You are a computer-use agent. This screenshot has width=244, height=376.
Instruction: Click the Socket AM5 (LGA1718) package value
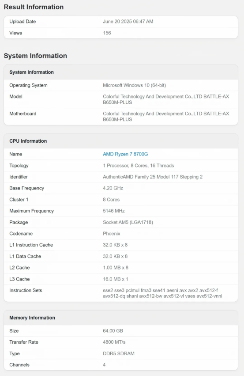[128, 222]
